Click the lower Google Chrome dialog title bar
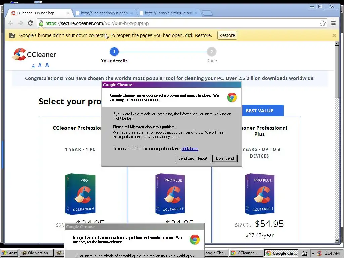The height and width of the screenshot is (258, 344). pos(134,227)
